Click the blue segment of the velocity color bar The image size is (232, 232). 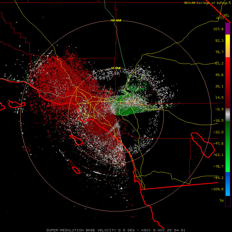228,184
